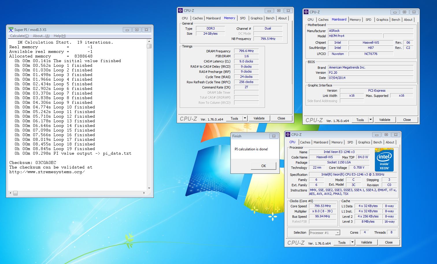Click the Core Speed 799.53 MHz field

coord(323,206)
